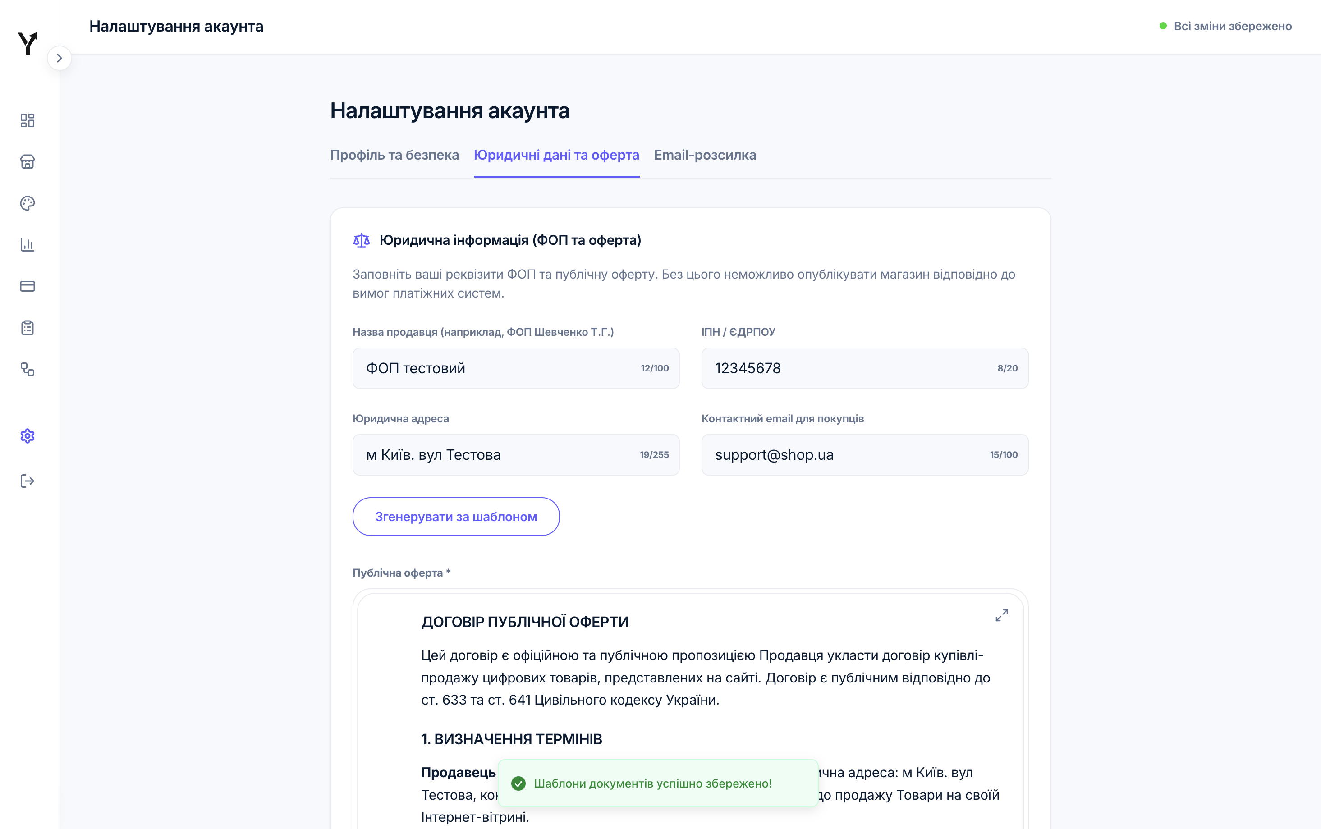Expand the sidebar with chevron button
This screenshot has width=1321, height=829.
(59, 58)
